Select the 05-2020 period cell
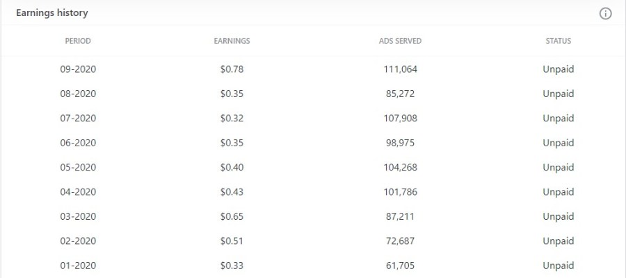The height and width of the screenshot is (278, 626). (x=78, y=167)
